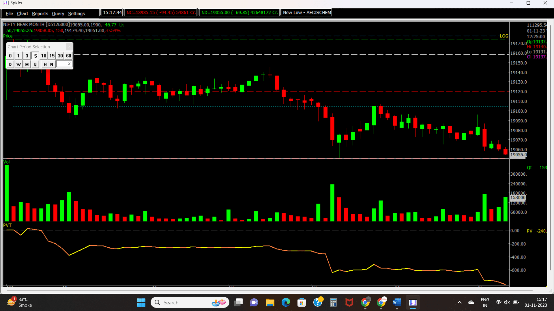Open the Reports menu
554x311 pixels.
(x=40, y=14)
